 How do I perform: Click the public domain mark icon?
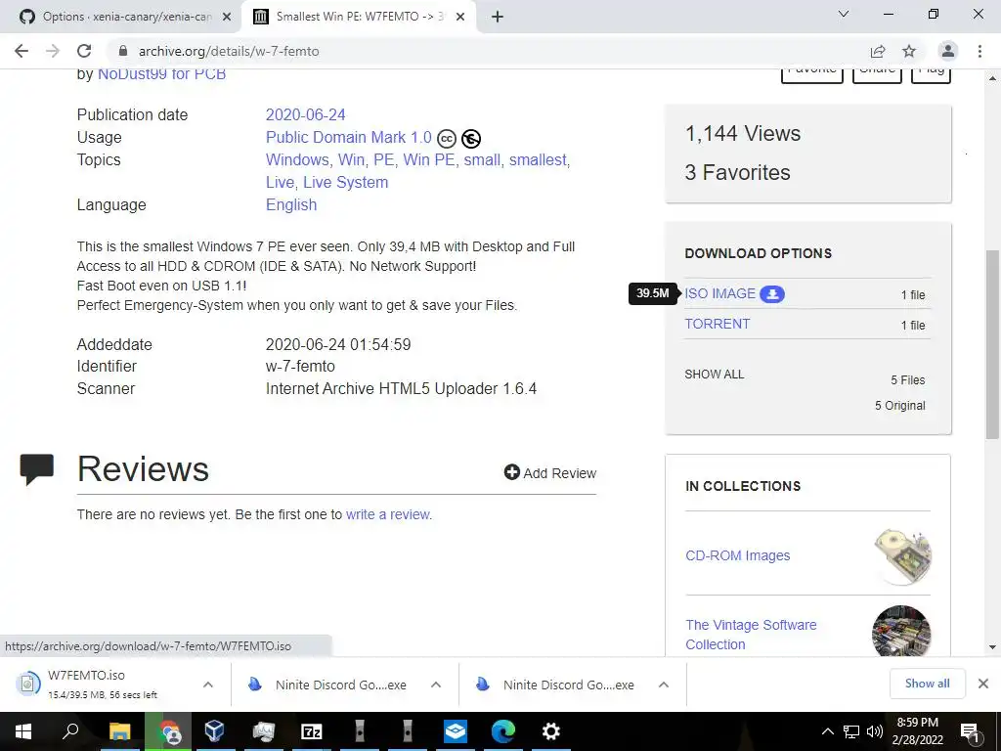(x=471, y=139)
